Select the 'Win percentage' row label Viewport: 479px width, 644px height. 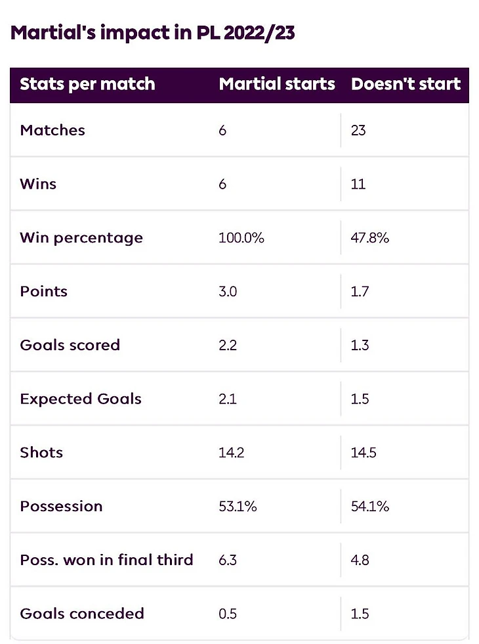pos(81,238)
